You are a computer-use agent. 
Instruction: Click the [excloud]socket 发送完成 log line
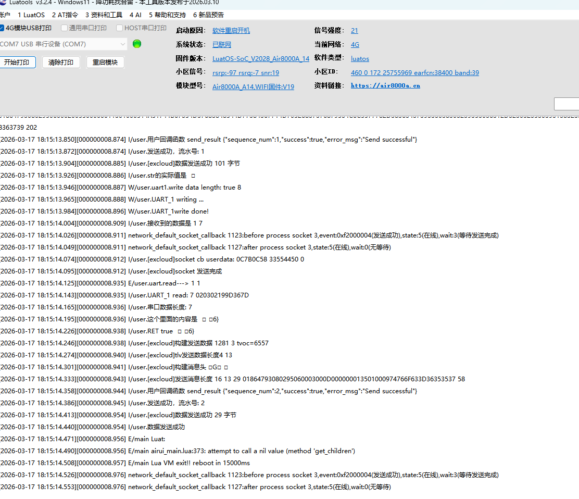(111, 271)
